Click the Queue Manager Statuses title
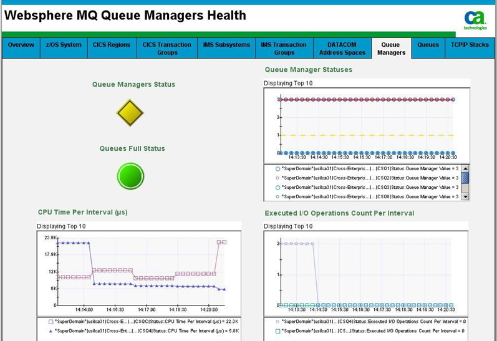This screenshot has width=497, height=341. (309, 69)
